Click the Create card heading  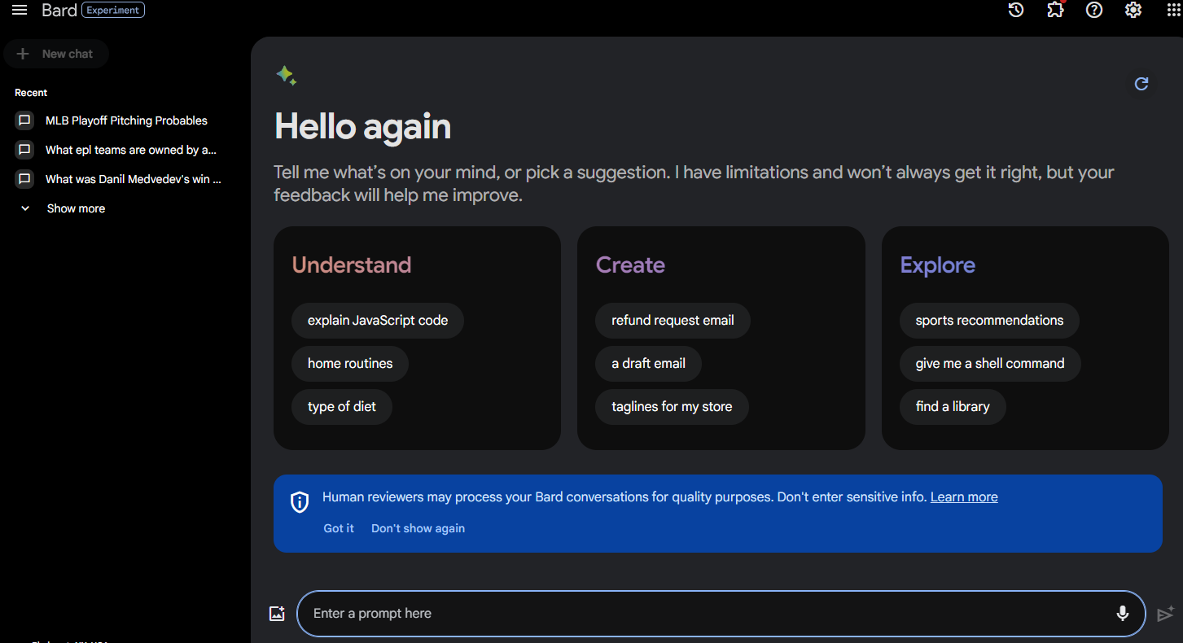pyautogui.click(x=630, y=265)
